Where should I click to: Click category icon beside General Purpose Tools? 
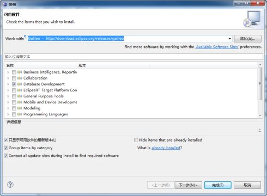point(20,96)
